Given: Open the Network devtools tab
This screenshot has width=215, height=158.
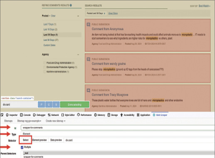Looking at the screenshot, I should click(x=53, y=115).
